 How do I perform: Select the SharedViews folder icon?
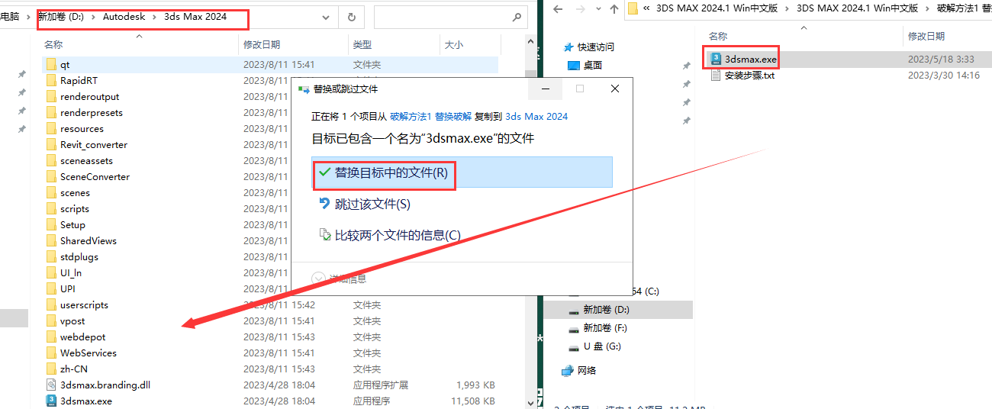[x=52, y=241]
